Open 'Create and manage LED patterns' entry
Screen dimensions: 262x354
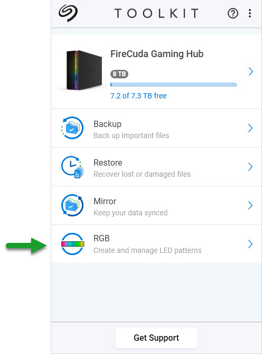coord(147,250)
